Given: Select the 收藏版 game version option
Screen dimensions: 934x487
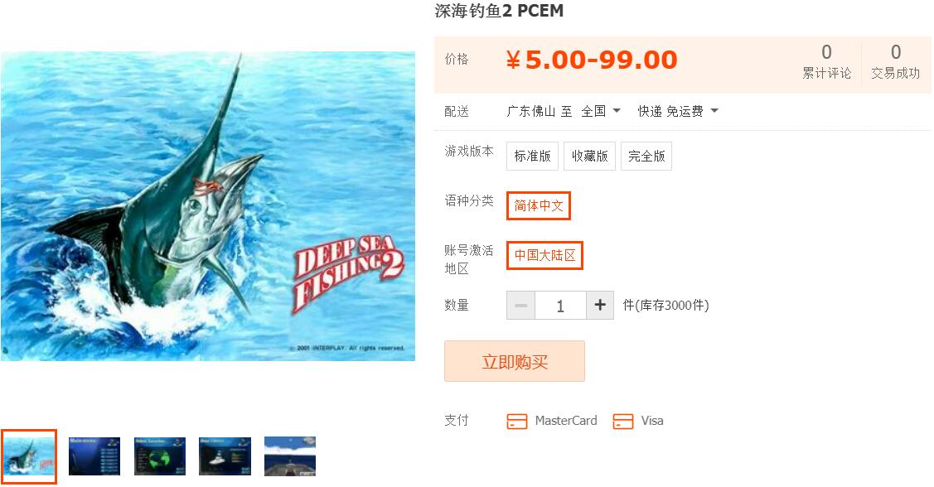Looking at the screenshot, I should point(590,156).
